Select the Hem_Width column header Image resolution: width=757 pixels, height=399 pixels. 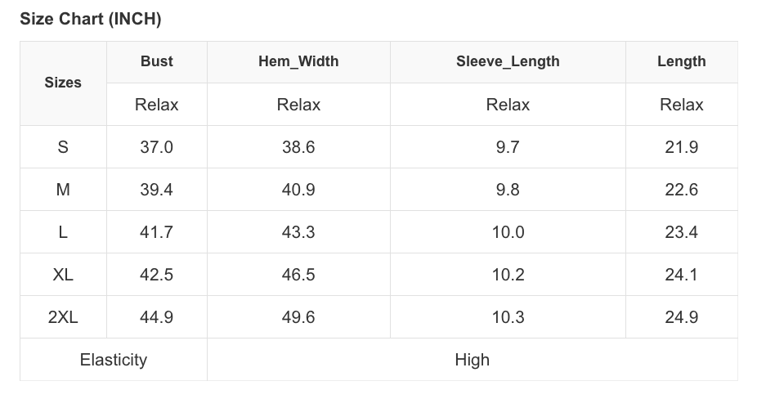point(298,61)
